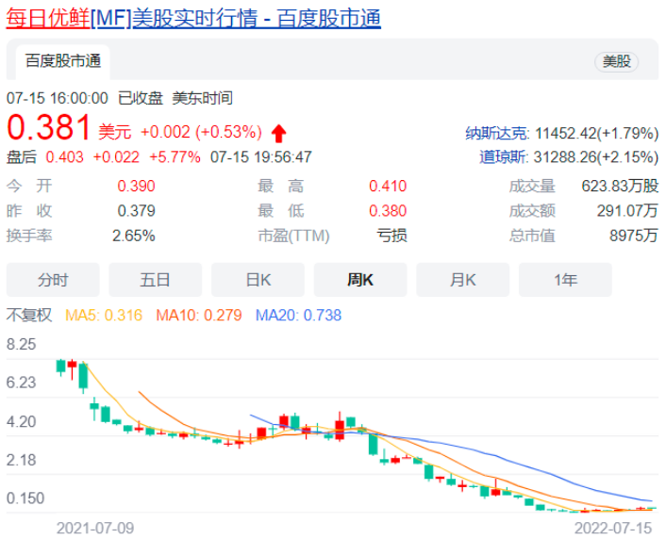The image size is (666, 539).
Task: Click the 0.150 y-axis label
Action: [25, 498]
